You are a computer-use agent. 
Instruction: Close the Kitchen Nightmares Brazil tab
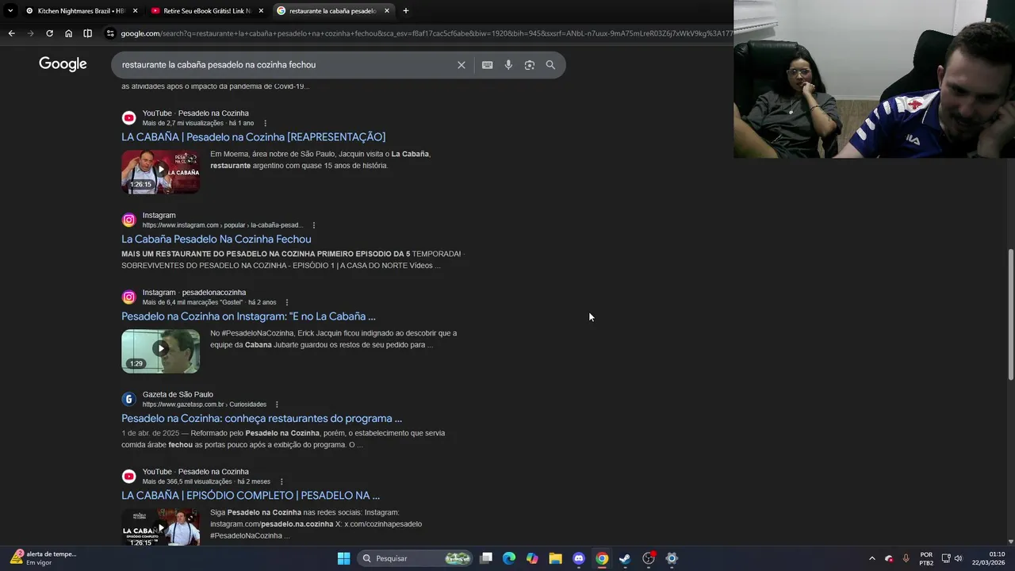click(x=135, y=11)
